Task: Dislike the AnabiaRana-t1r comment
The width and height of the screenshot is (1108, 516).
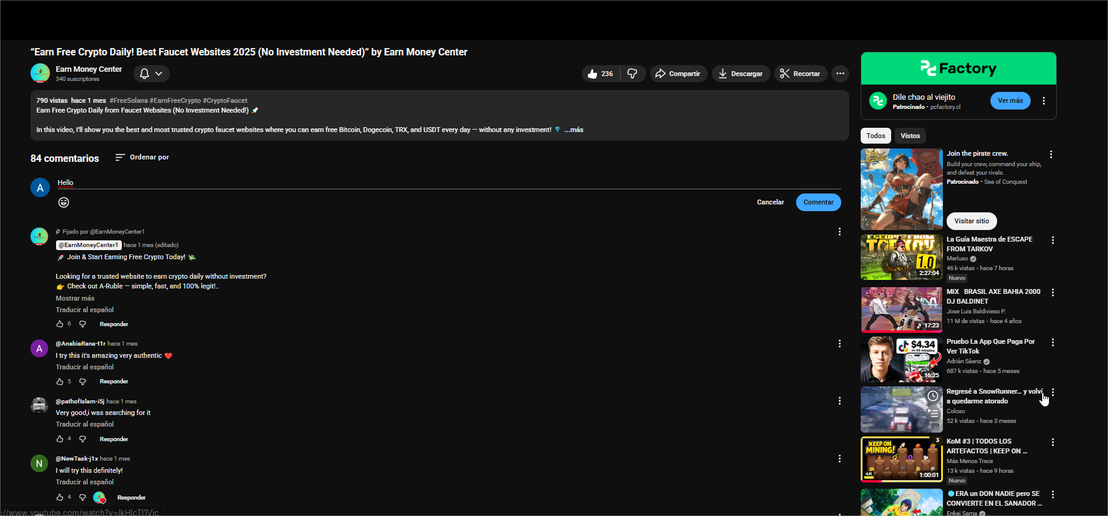Action: pyautogui.click(x=83, y=382)
